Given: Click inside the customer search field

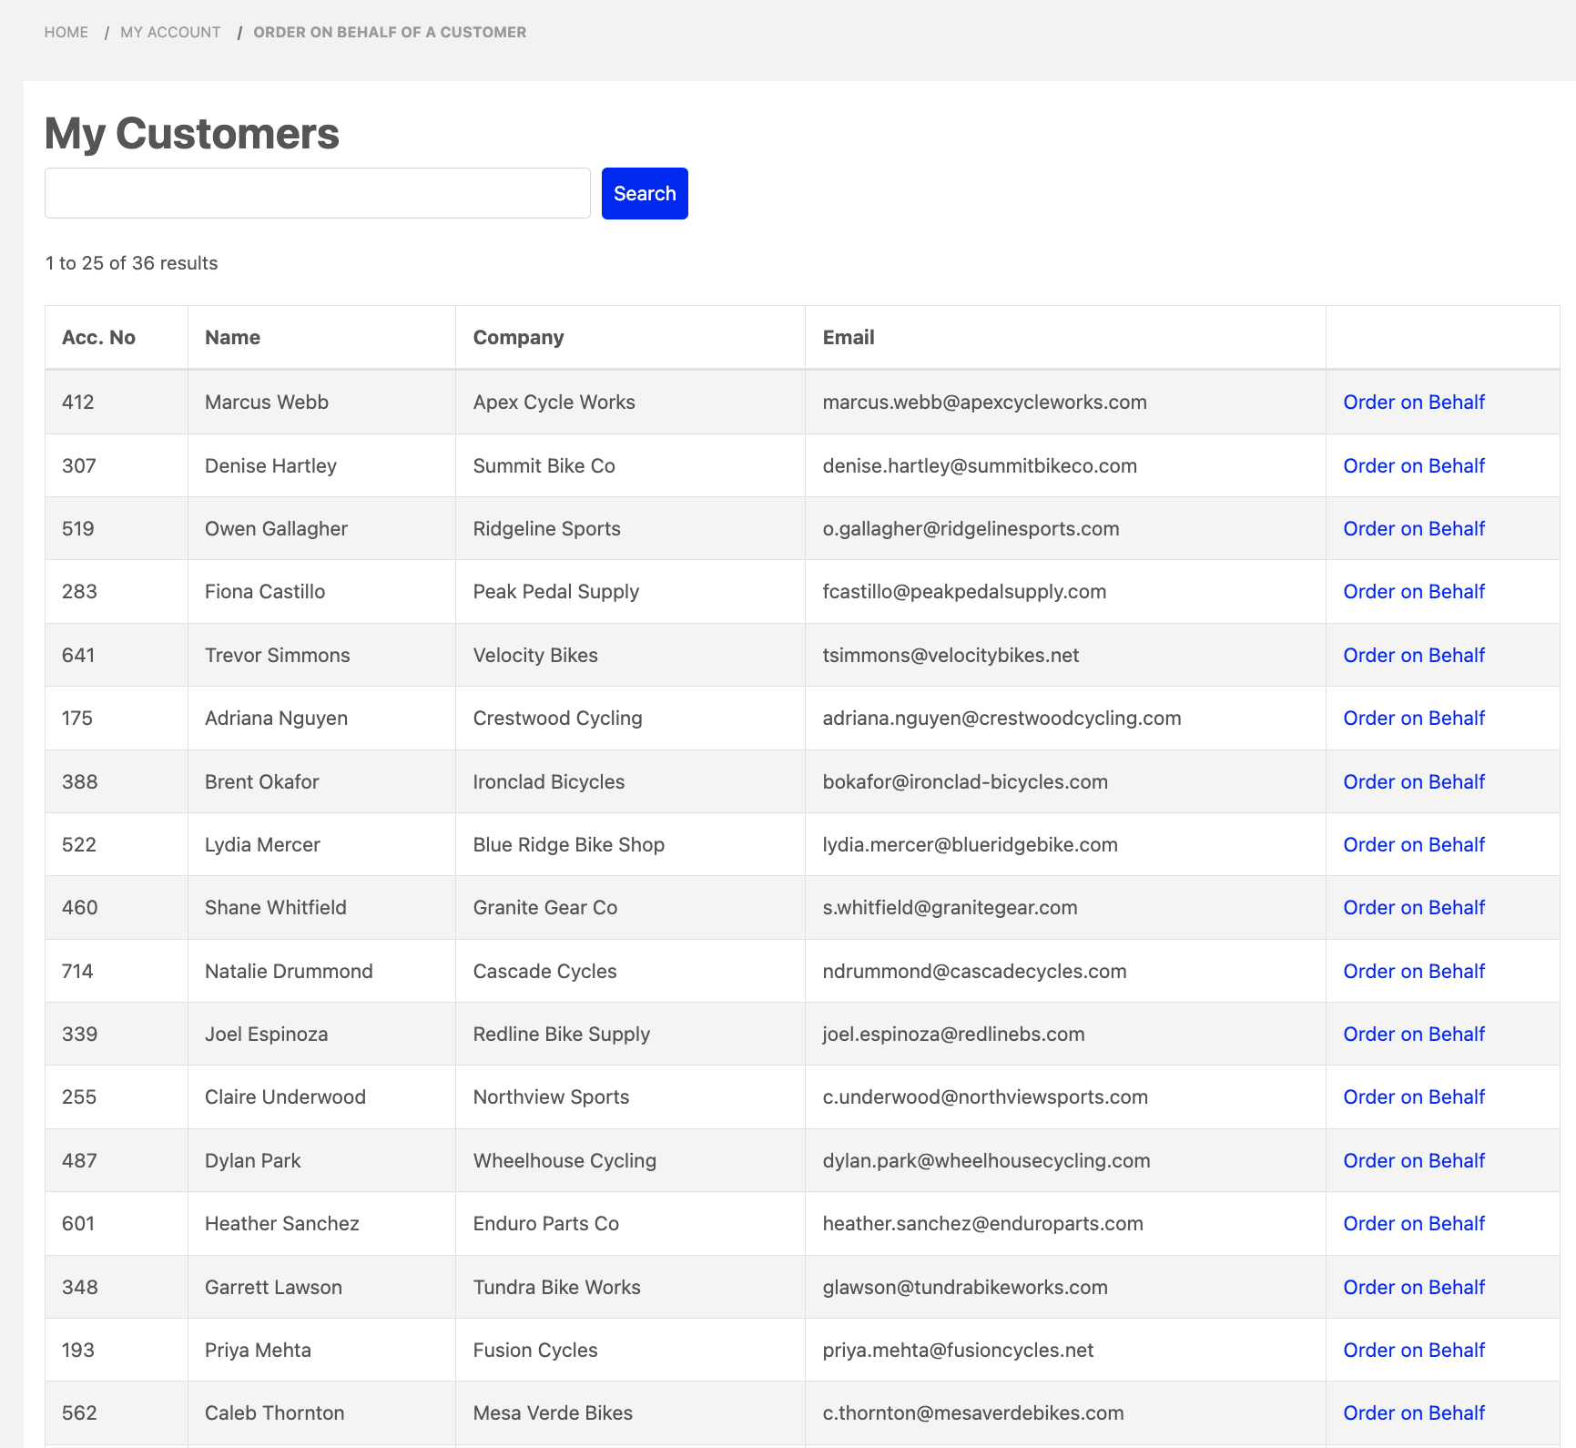Looking at the screenshot, I should pos(317,193).
